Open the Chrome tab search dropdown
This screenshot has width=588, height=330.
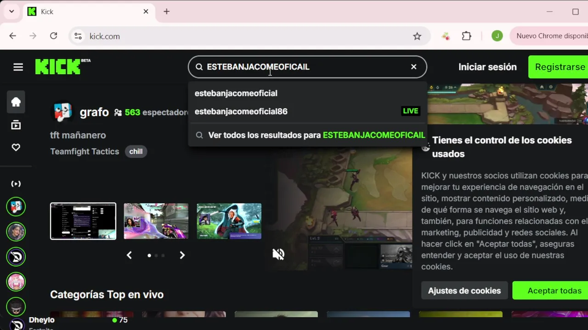coord(11,11)
